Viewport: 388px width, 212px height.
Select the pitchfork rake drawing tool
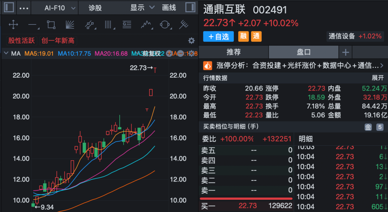click(x=184, y=25)
